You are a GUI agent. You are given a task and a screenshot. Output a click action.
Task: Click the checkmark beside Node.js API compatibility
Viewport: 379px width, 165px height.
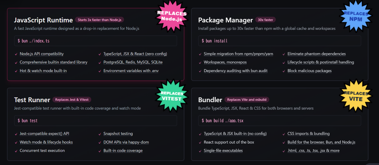click(x=16, y=54)
